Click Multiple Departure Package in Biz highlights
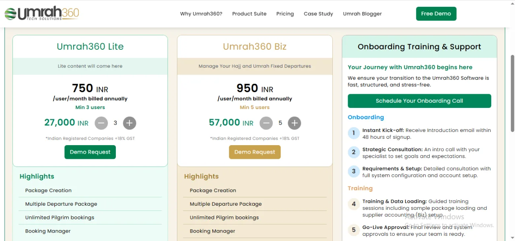This screenshot has height=241, width=515. pyautogui.click(x=226, y=204)
